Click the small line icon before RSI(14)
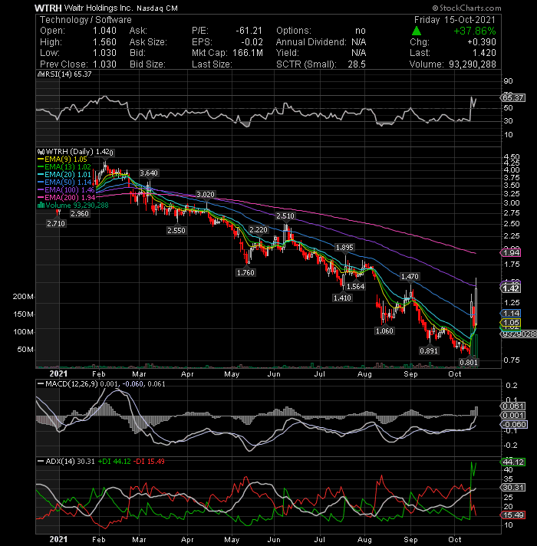This screenshot has height=546, width=537. click(40, 74)
